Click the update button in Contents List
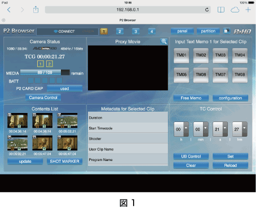The height and width of the screenshot is (209, 256). (25, 162)
